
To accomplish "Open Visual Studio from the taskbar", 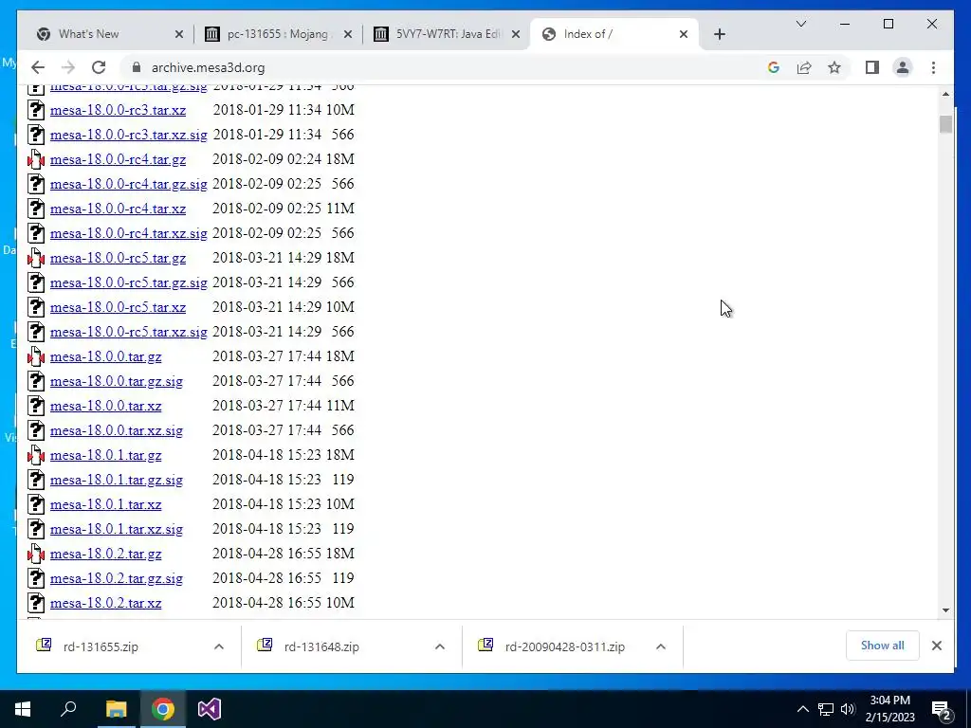I will 210,709.
